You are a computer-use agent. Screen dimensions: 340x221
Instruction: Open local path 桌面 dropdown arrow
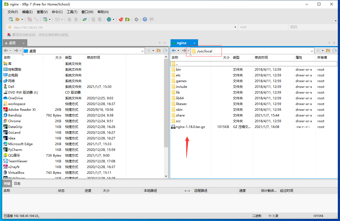tap(142, 51)
